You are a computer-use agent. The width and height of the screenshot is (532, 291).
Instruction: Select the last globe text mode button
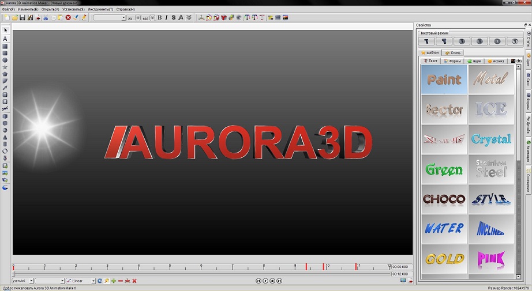coord(515,41)
